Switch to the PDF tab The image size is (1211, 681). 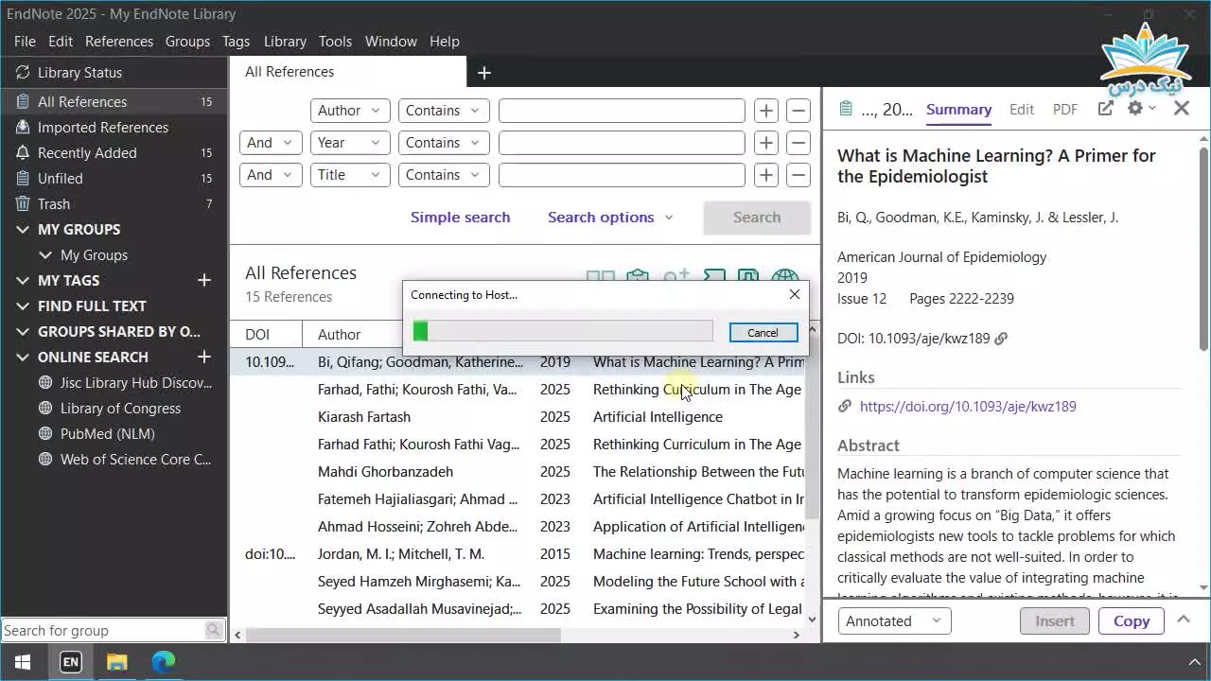(1065, 110)
